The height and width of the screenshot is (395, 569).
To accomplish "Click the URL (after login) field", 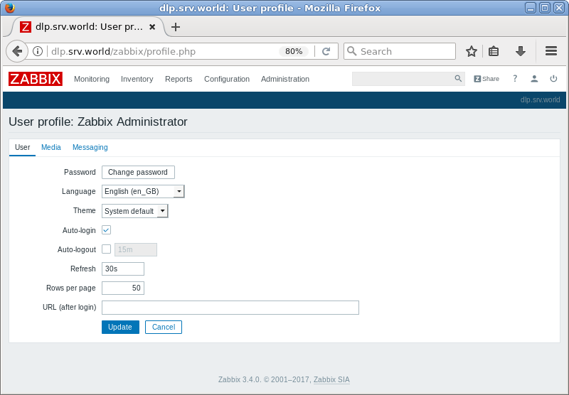I will [x=230, y=308].
